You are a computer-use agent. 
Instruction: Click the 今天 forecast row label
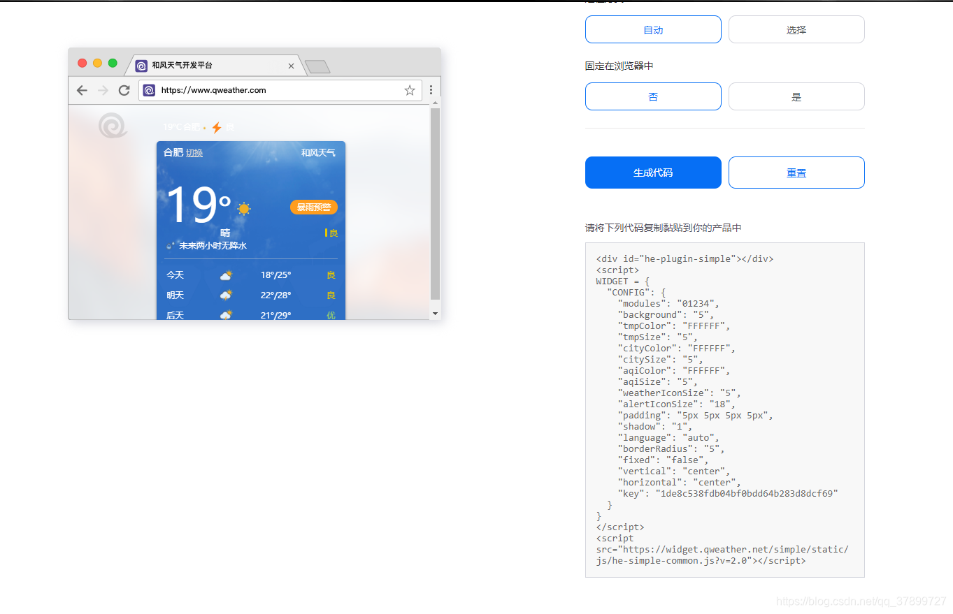175,275
